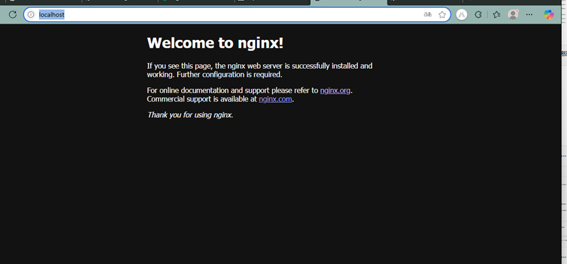Open the Settings and more ellipsis menu
The height and width of the screenshot is (264, 567).
[x=530, y=14]
